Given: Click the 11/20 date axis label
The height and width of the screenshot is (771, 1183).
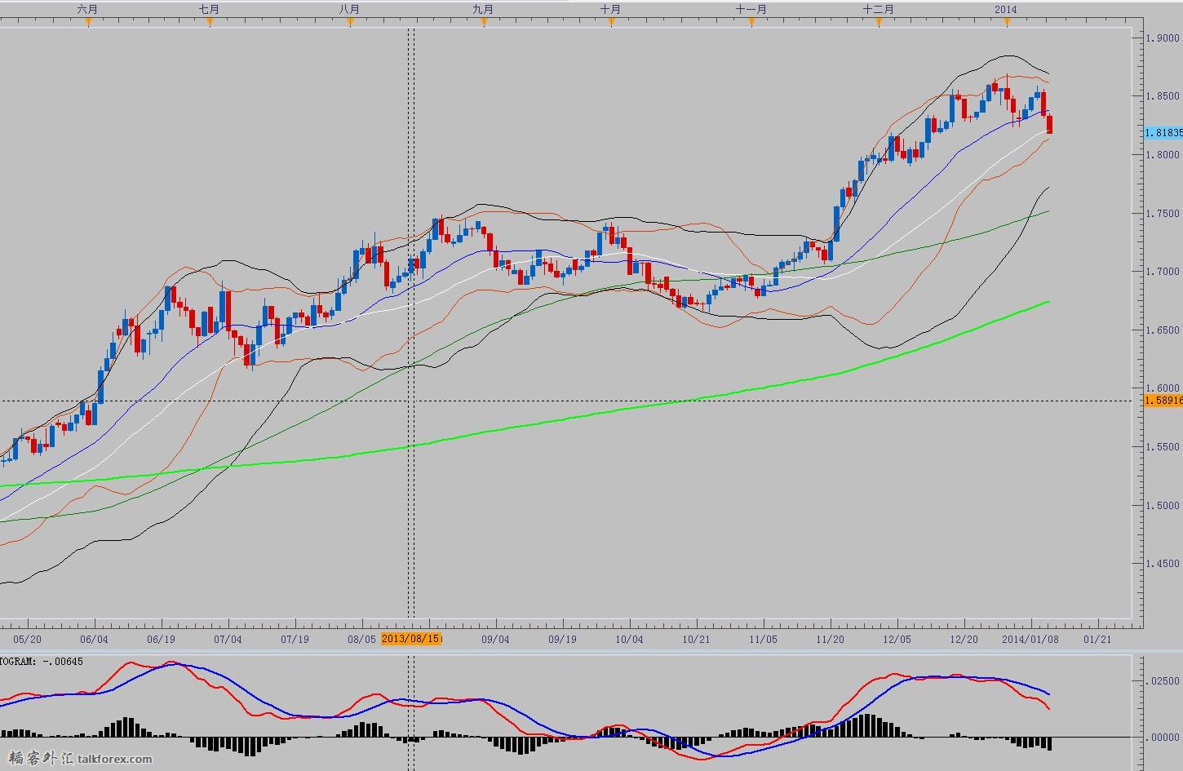Looking at the screenshot, I should click(831, 640).
